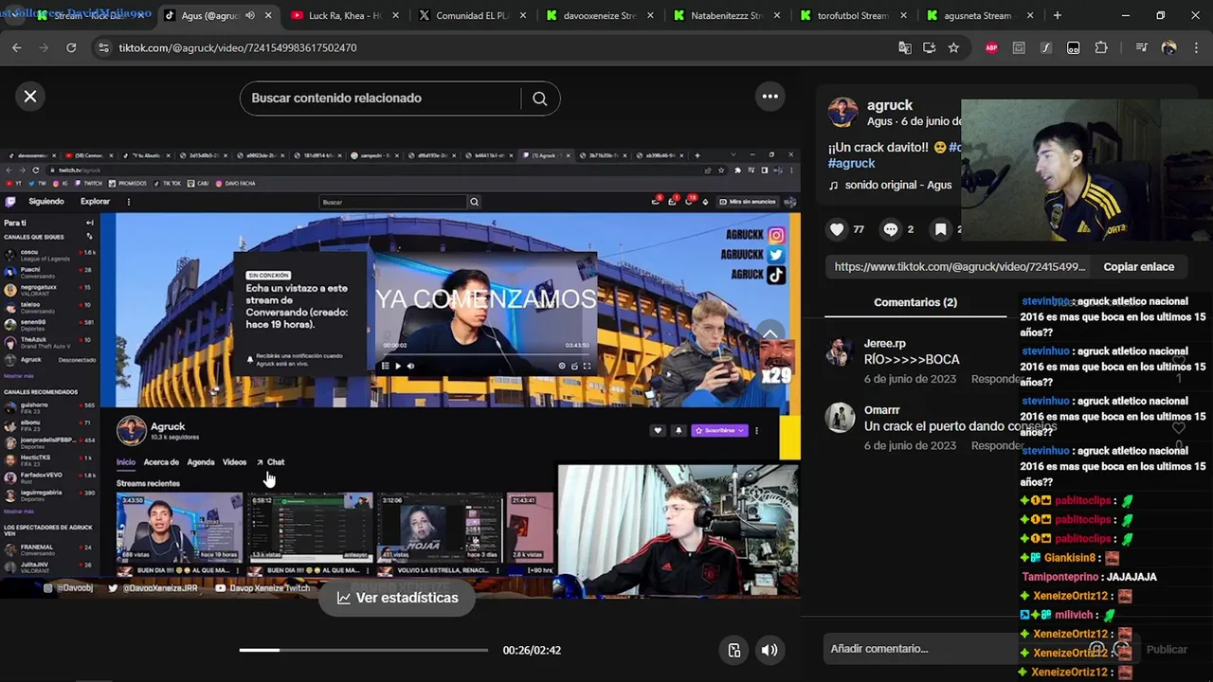Open commenter Omarrr's avatar
Screen dimensions: 1213x682
coord(840,418)
